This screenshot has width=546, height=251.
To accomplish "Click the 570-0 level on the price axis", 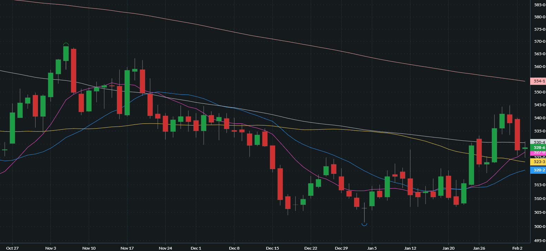I will click(x=539, y=42).
